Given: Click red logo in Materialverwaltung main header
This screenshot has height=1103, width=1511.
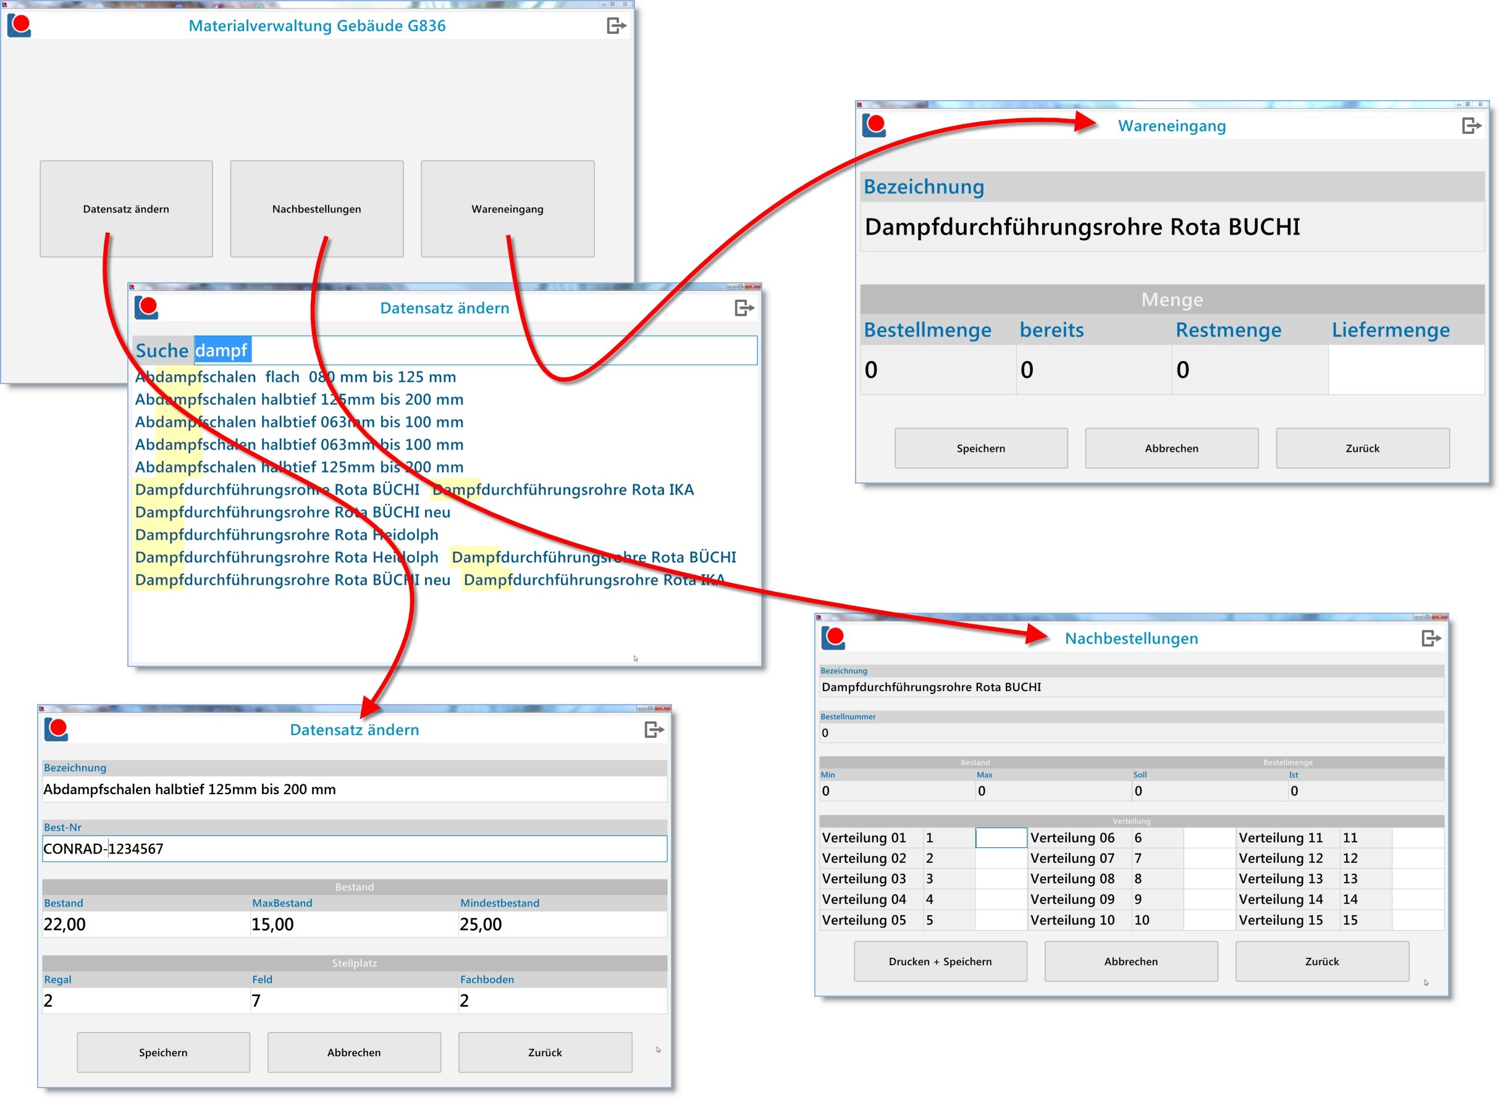Looking at the screenshot, I should pos(19,26).
